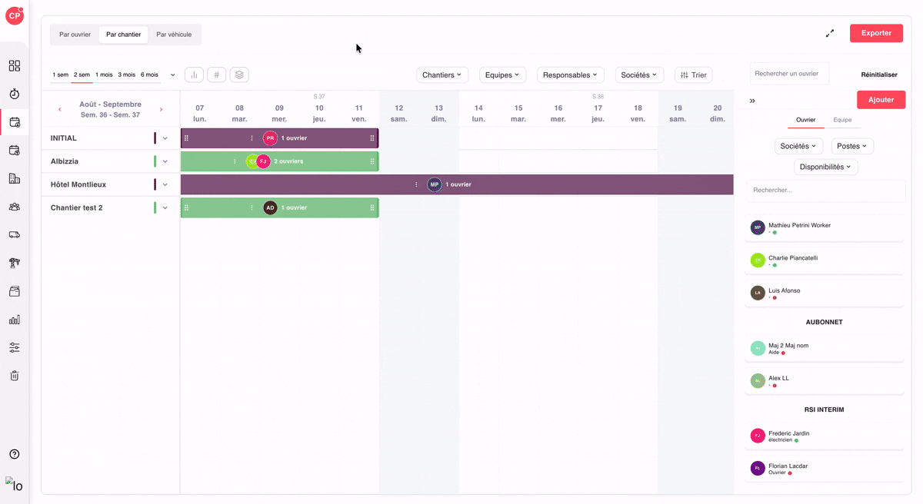Open the Responsables filter dropdown

[x=571, y=75]
